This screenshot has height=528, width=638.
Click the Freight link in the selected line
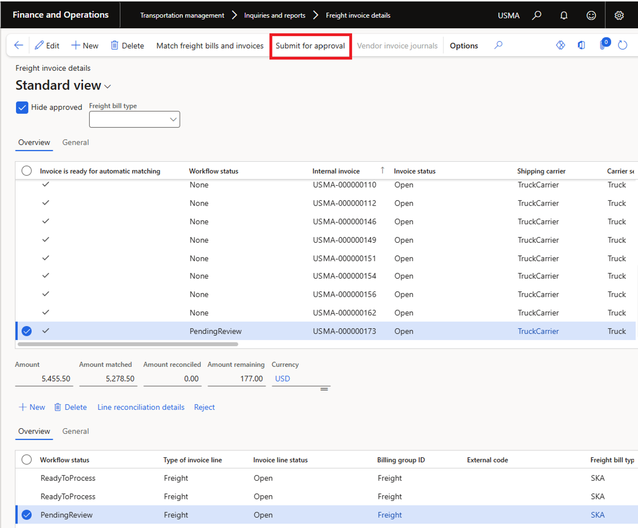pos(390,515)
